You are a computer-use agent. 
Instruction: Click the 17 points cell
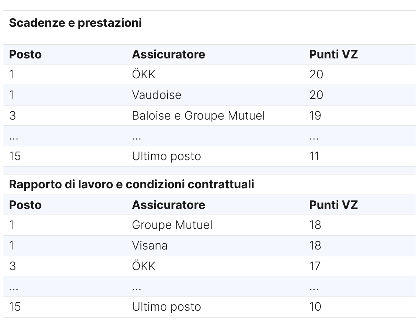click(x=315, y=266)
